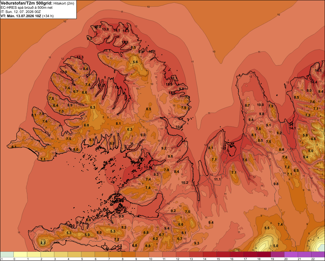This screenshot has height=261, width=325.
Task: Click the "-1" label on the legend scale
Action: click(1, 259)
